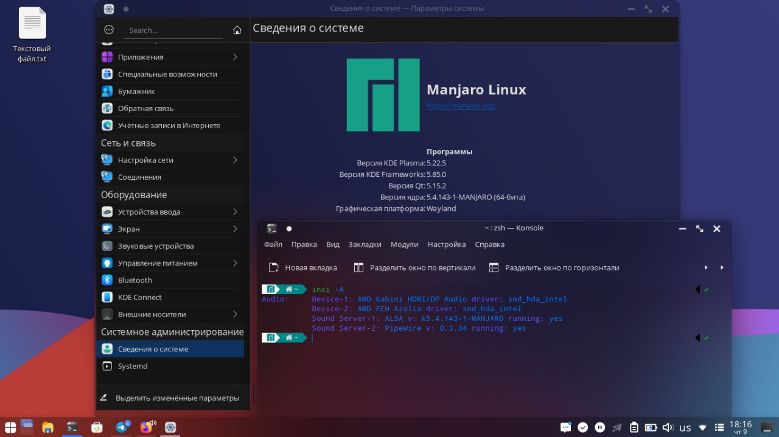This screenshot has height=437, width=779.
Task: Click the System Settings icon in taskbar
Action: click(170, 427)
